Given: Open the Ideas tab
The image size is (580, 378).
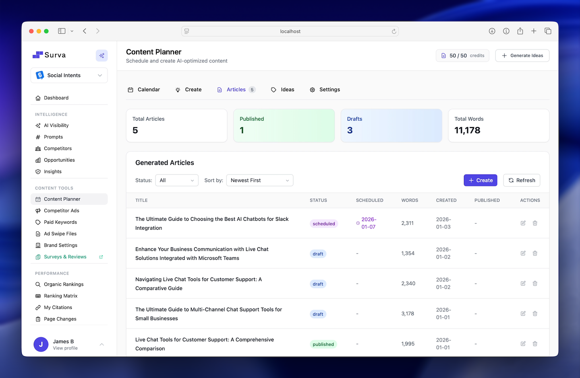Looking at the screenshot, I should click(282, 89).
